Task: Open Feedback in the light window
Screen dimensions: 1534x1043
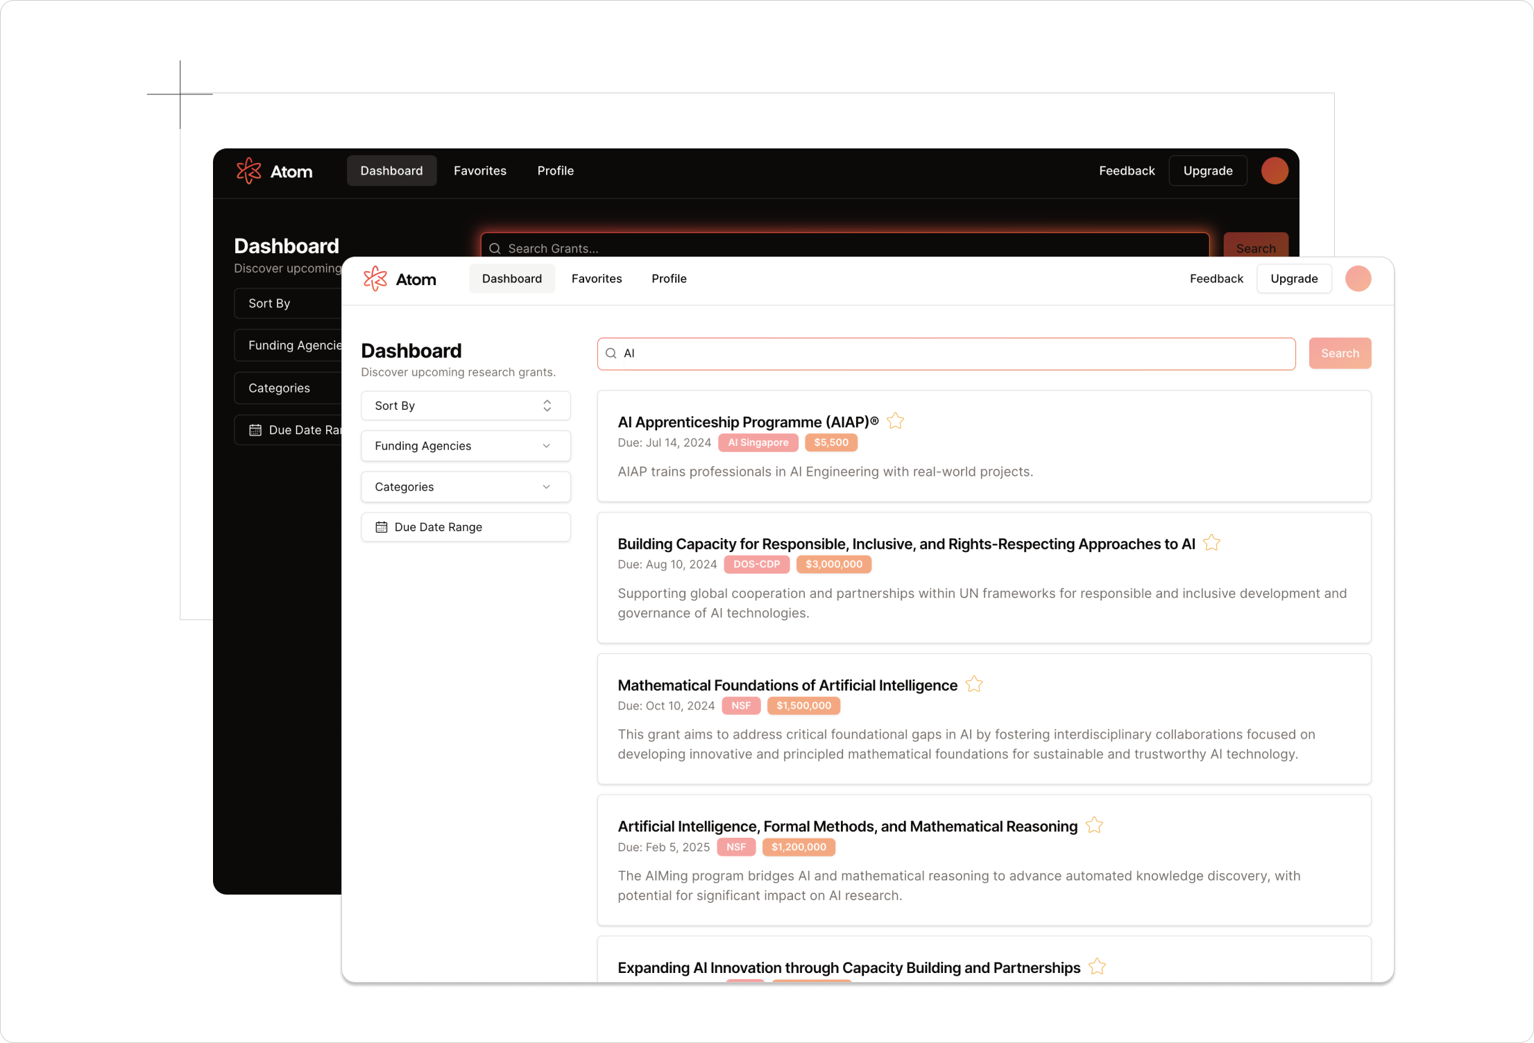Action: (1216, 279)
